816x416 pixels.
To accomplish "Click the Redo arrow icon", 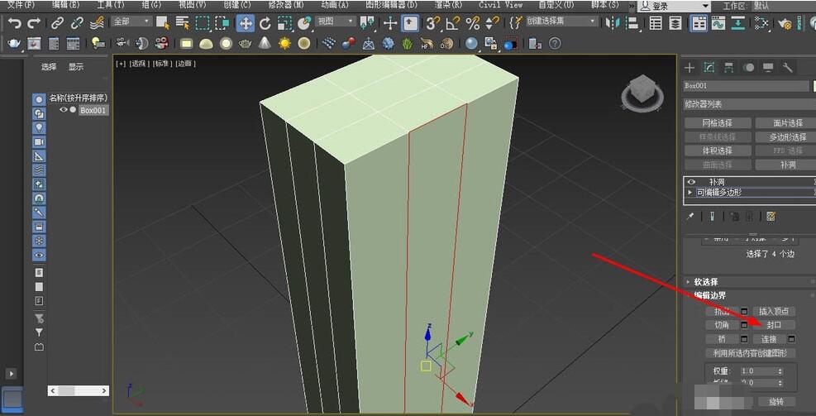I will [34, 23].
